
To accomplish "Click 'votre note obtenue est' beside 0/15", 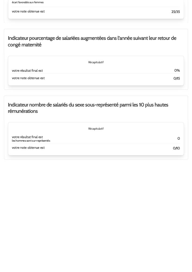I will tap(28, 78).
